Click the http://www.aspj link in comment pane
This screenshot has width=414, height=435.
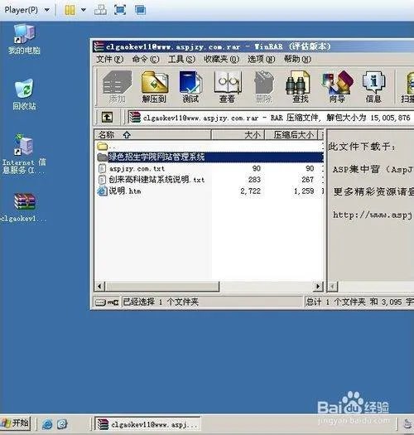pyautogui.click(x=372, y=215)
